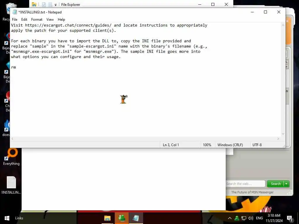The width and height of the screenshot is (299, 224).
Task: Expand the Search button dropdown arrow
Action: (286, 184)
